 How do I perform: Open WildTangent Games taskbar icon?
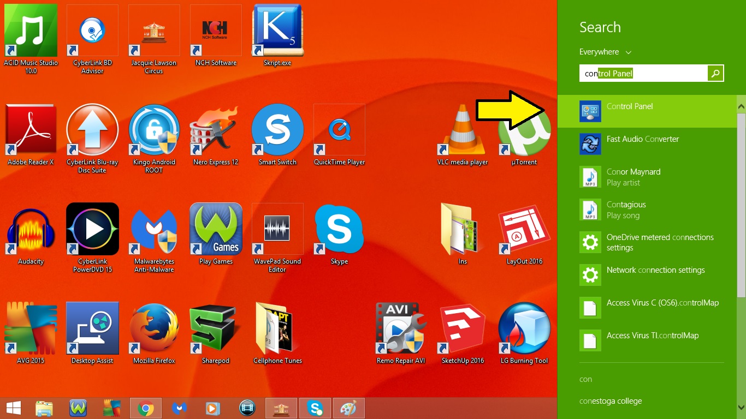tap(78, 408)
